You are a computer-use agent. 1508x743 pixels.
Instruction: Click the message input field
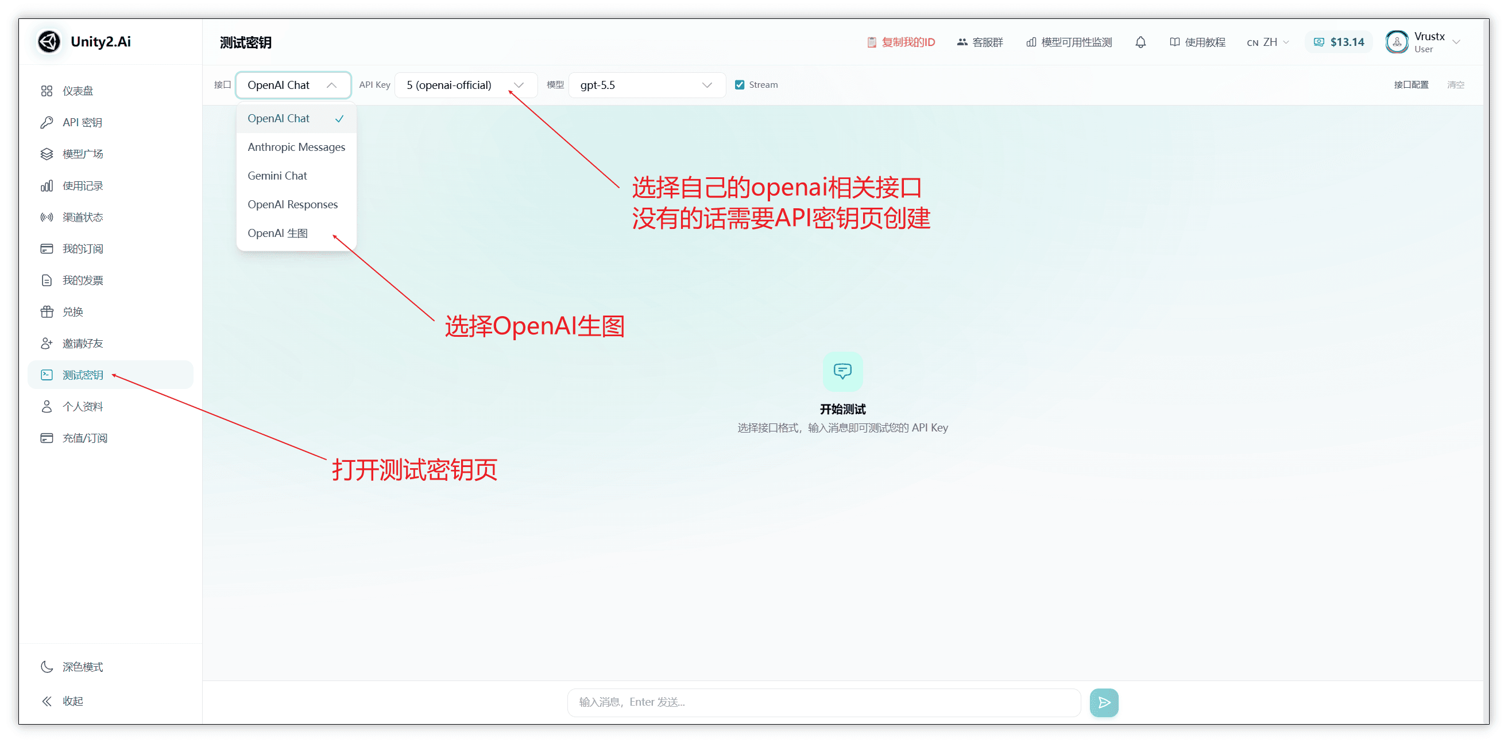(823, 702)
